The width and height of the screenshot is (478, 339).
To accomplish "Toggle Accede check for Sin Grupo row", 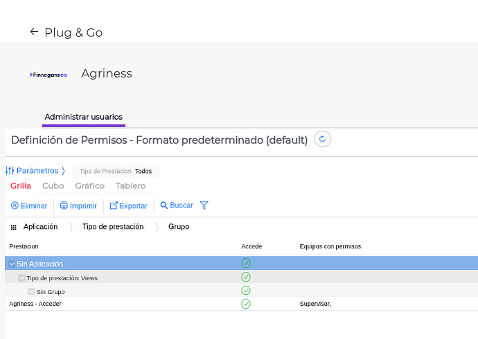I will click(246, 291).
